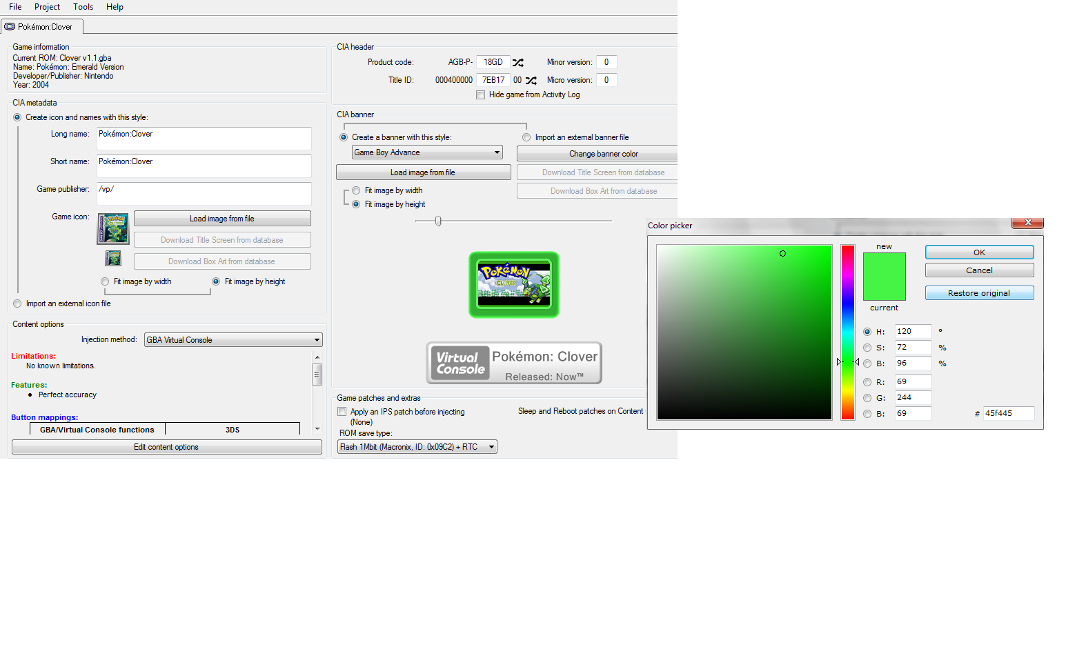The height and width of the screenshot is (658, 1086).
Task: Click the Title ID shuffle icon
Action: 531,81
